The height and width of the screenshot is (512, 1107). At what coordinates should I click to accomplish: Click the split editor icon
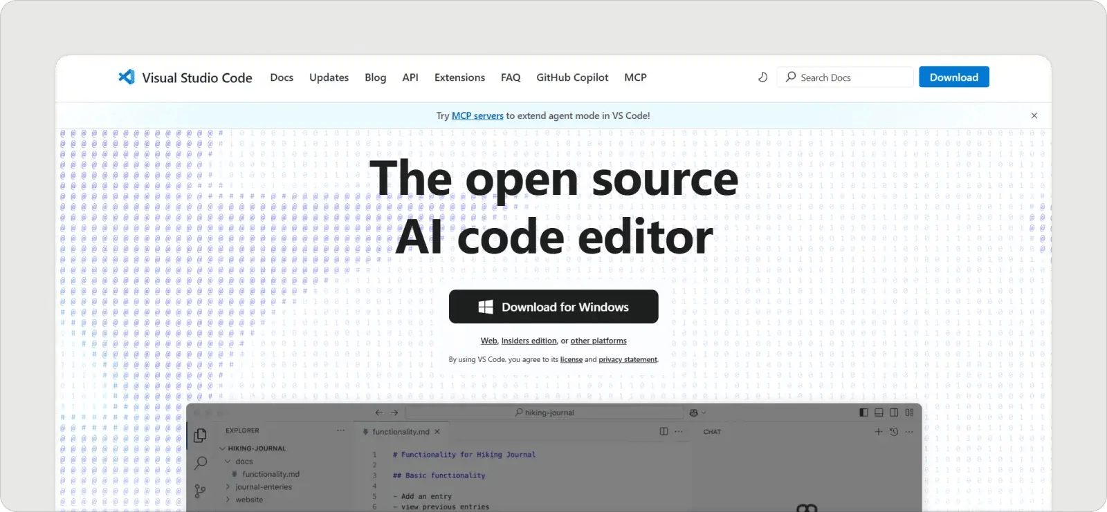[x=664, y=432]
